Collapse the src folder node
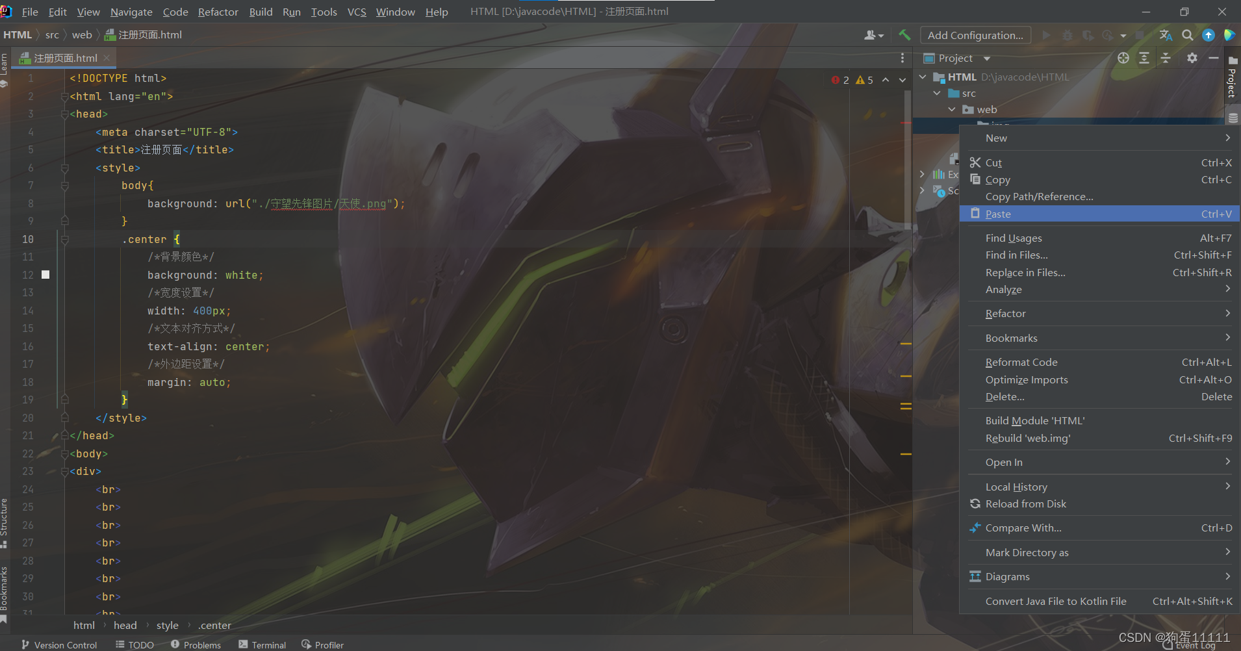Screen dimensions: 1241x651 click(937, 93)
